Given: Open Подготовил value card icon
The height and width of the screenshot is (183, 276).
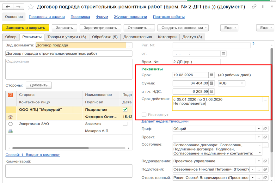Looking at the screenshot, I should [x=265, y=169].
